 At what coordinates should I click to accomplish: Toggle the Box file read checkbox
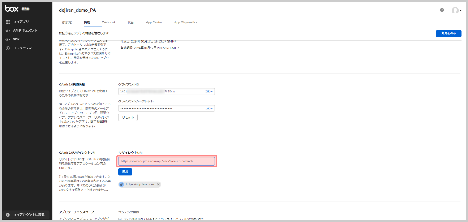[120, 219]
